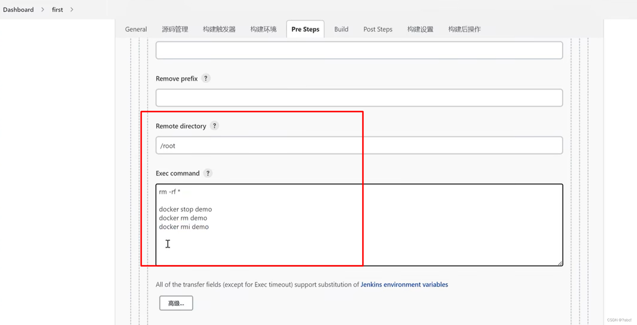Switch to the Build tab
Image resolution: width=637 pixels, height=325 pixels.
341,29
